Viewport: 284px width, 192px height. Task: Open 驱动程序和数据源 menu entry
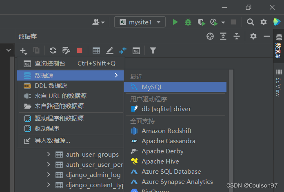pos(71,118)
